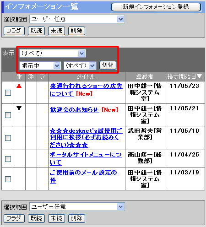Sort by the タイトル column header

coord(87,76)
